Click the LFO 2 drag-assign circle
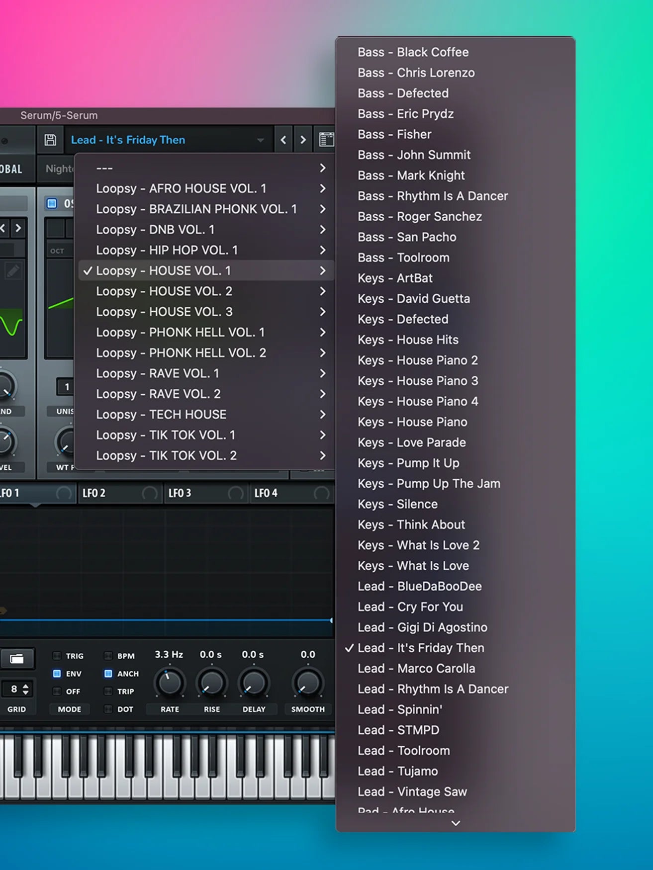This screenshot has width=653, height=870. [x=149, y=493]
